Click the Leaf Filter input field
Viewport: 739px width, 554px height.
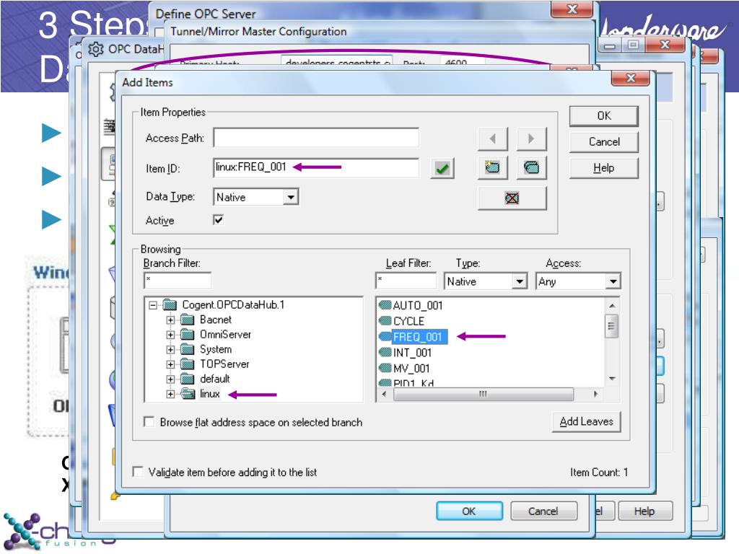point(406,281)
